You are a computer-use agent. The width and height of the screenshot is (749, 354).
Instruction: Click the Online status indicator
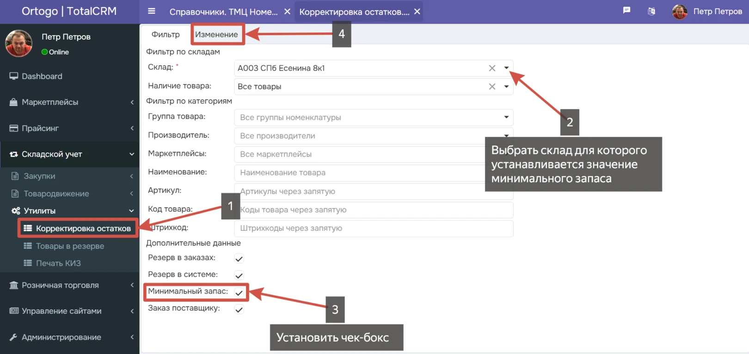click(55, 52)
